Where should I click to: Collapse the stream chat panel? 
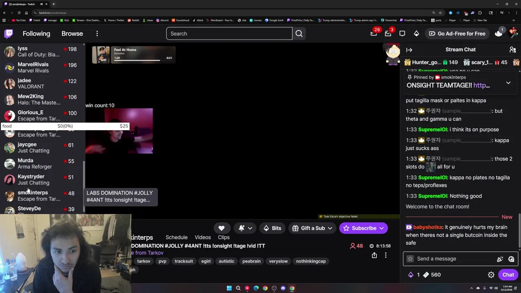click(409, 50)
